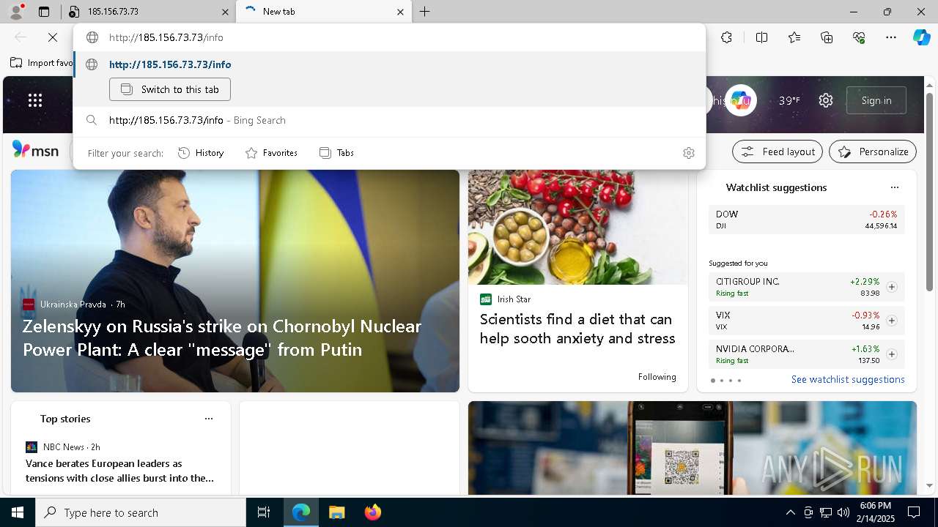938x527 pixels.
Task: Add VIX to watchlist
Action: pyautogui.click(x=892, y=321)
